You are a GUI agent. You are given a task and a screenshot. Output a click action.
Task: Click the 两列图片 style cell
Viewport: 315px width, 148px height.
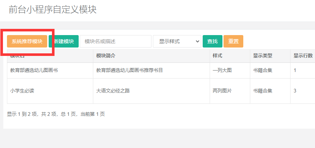click(x=230, y=91)
